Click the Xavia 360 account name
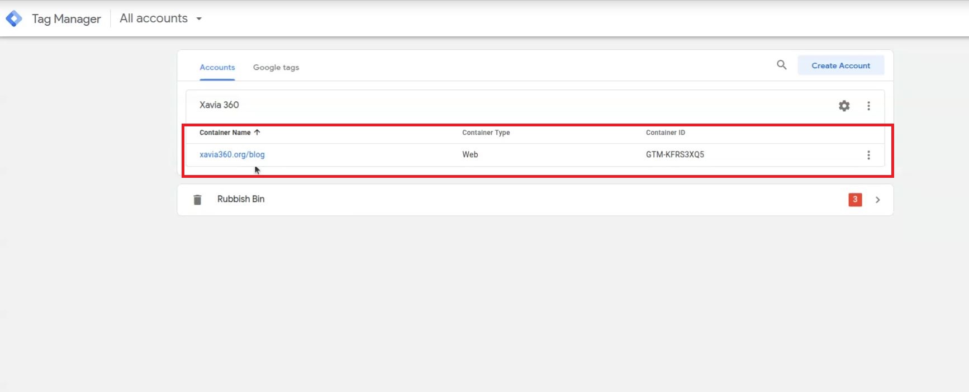This screenshot has width=969, height=392. coord(219,105)
